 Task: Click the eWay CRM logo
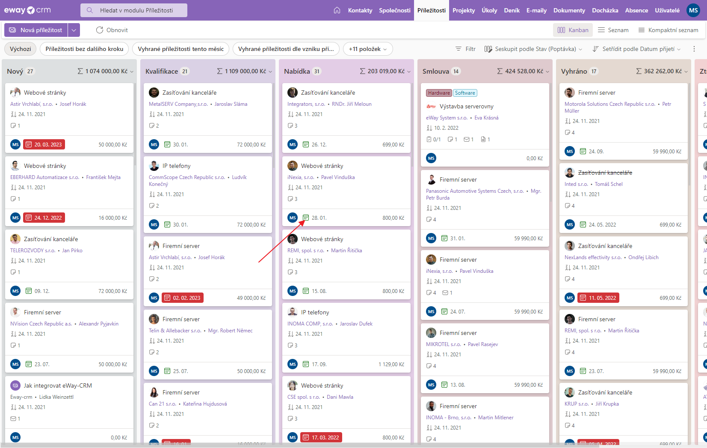(27, 10)
